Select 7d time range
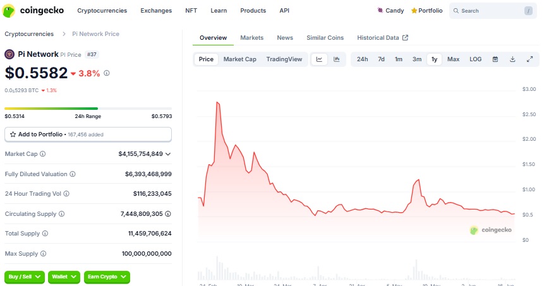The height and width of the screenshot is (286, 544). point(381,59)
